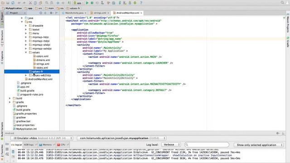Navigate back with the blue arrow icon
290x163 pixels.
click(x=58, y=3)
